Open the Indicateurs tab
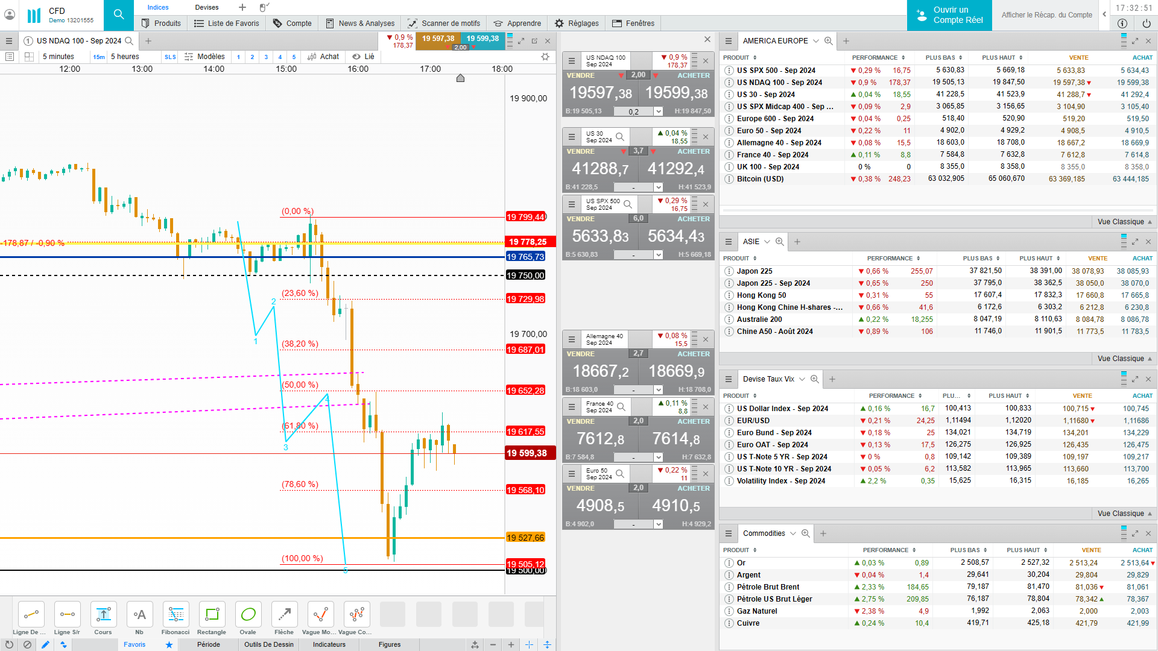The height and width of the screenshot is (651, 1158). click(329, 644)
